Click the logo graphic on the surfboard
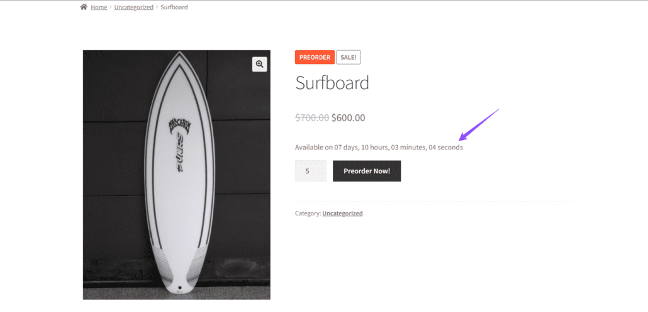Screen dimensions: 648x312 [x=179, y=145]
